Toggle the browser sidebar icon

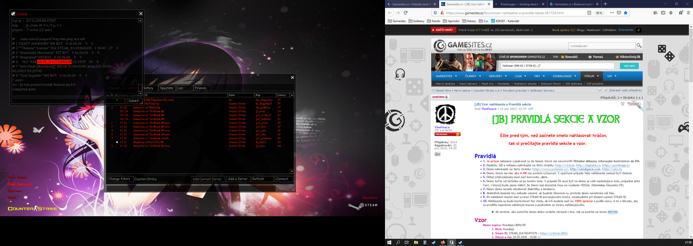pos(663,12)
